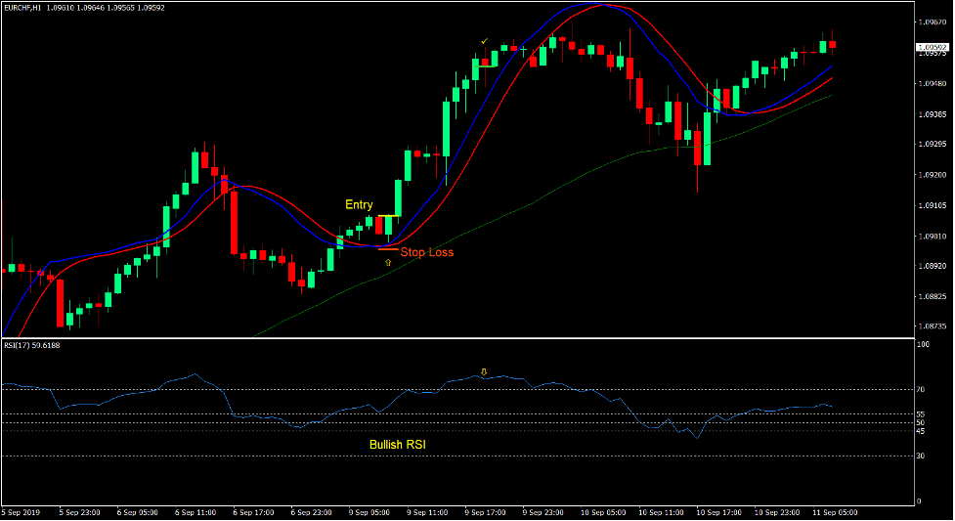
Task: Click the 1.09105 price axis label
Action: coord(933,205)
